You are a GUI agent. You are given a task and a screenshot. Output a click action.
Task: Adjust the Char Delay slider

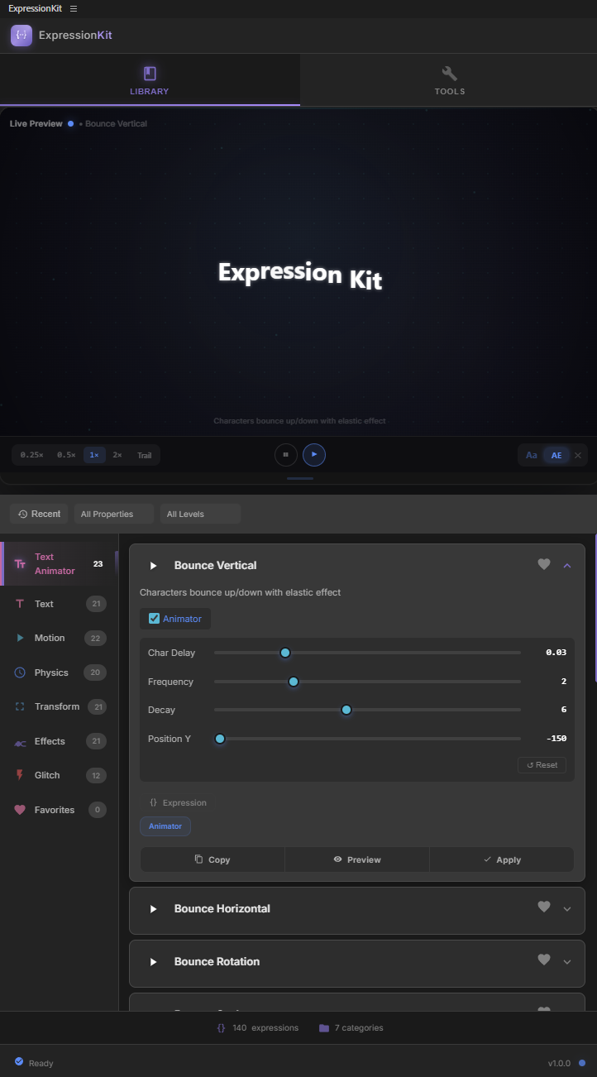(285, 653)
